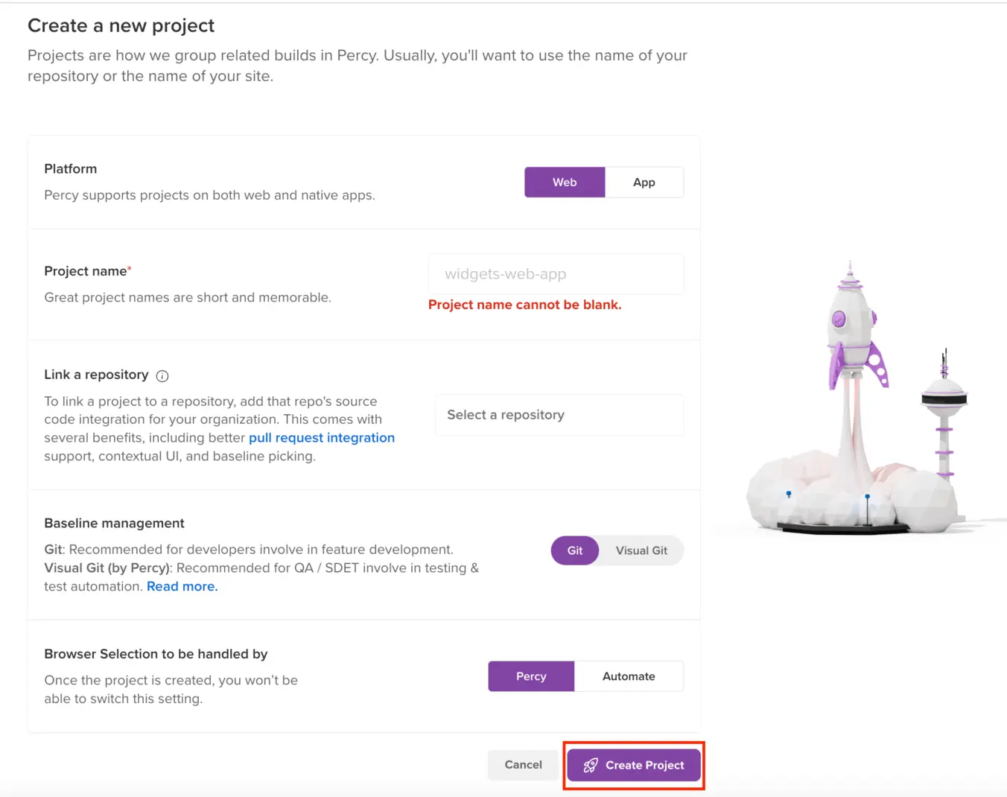This screenshot has height=797, width=1007.
Task: Click the rocket icon on Create Project button
Action: 591,766
